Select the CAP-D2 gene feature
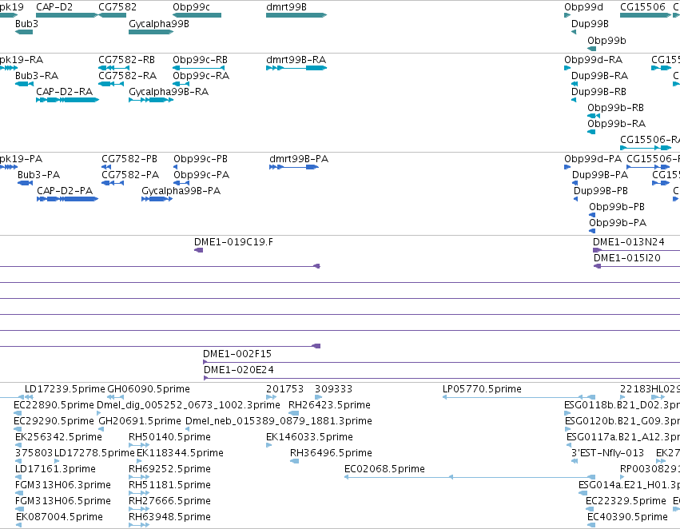680x529 pixels. click(x=67, y=15)
